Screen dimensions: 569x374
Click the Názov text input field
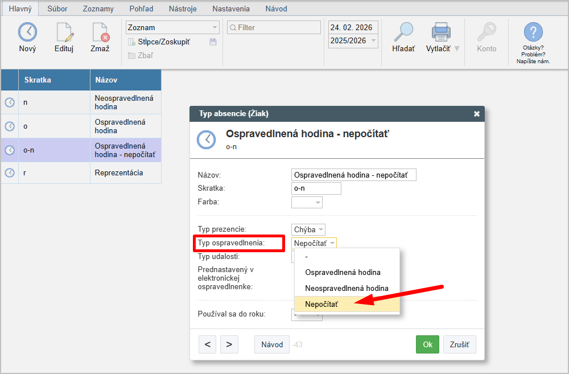[x=353, y=175]
